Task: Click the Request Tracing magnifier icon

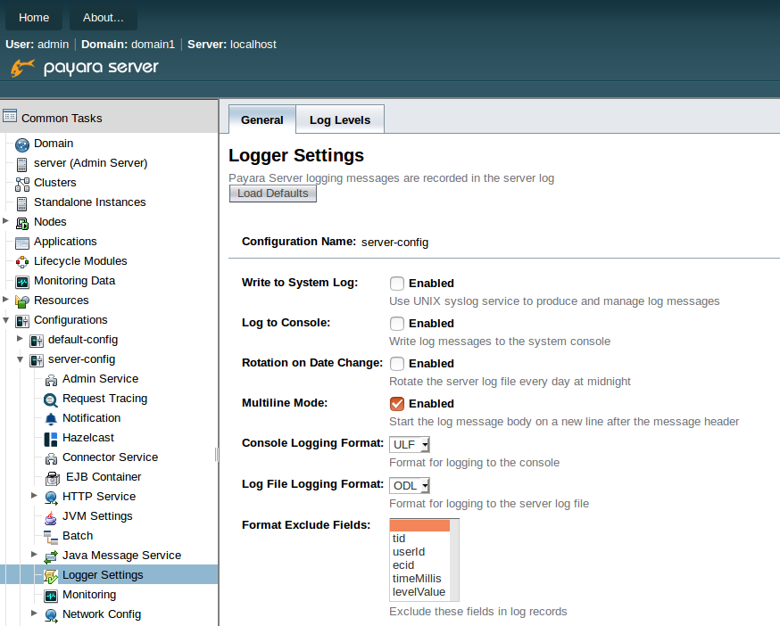Action: point(51,399)
